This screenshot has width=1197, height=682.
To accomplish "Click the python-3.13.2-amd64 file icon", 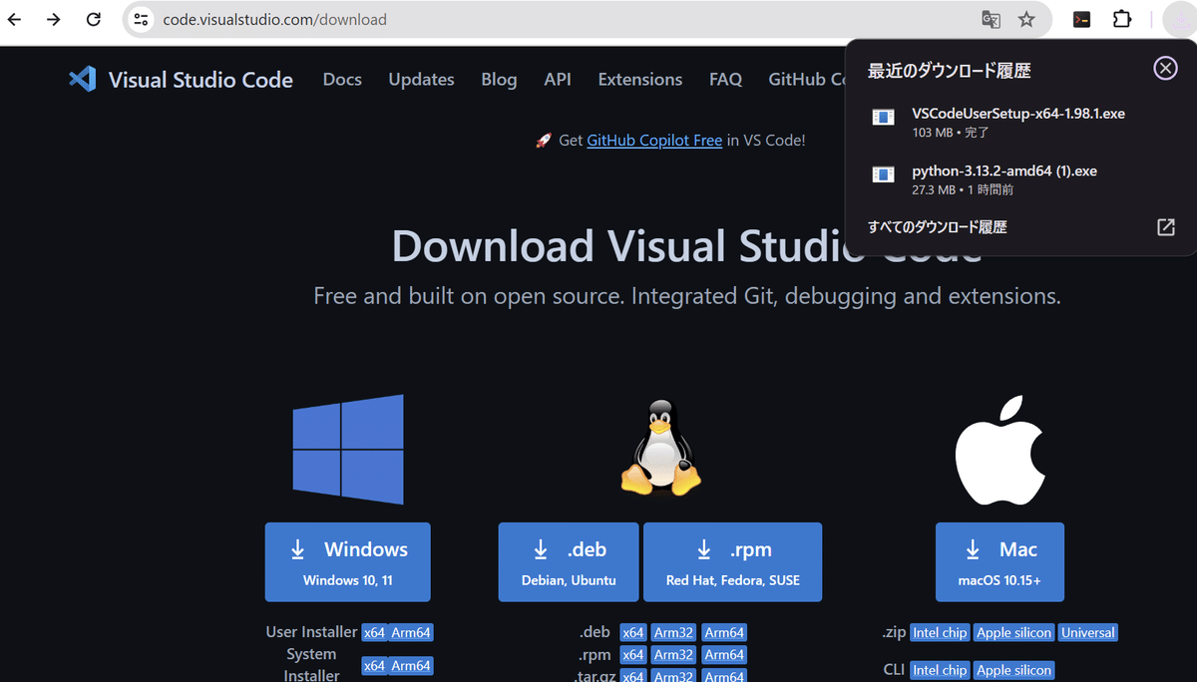I will pyautogui.click(x=883, y=174).
